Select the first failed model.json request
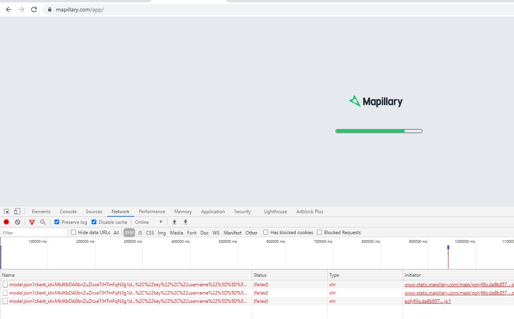 click(128, 284)
